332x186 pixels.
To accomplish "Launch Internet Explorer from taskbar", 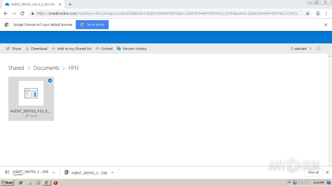I will (21, 183).
